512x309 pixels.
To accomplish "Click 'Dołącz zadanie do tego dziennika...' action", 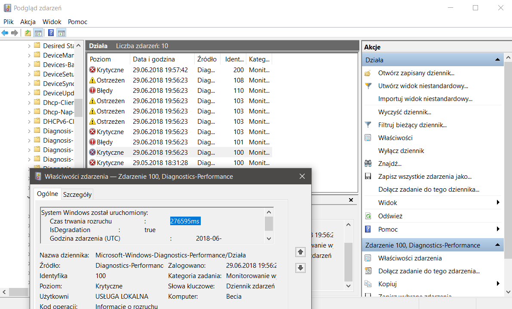I will pos(429,190).
